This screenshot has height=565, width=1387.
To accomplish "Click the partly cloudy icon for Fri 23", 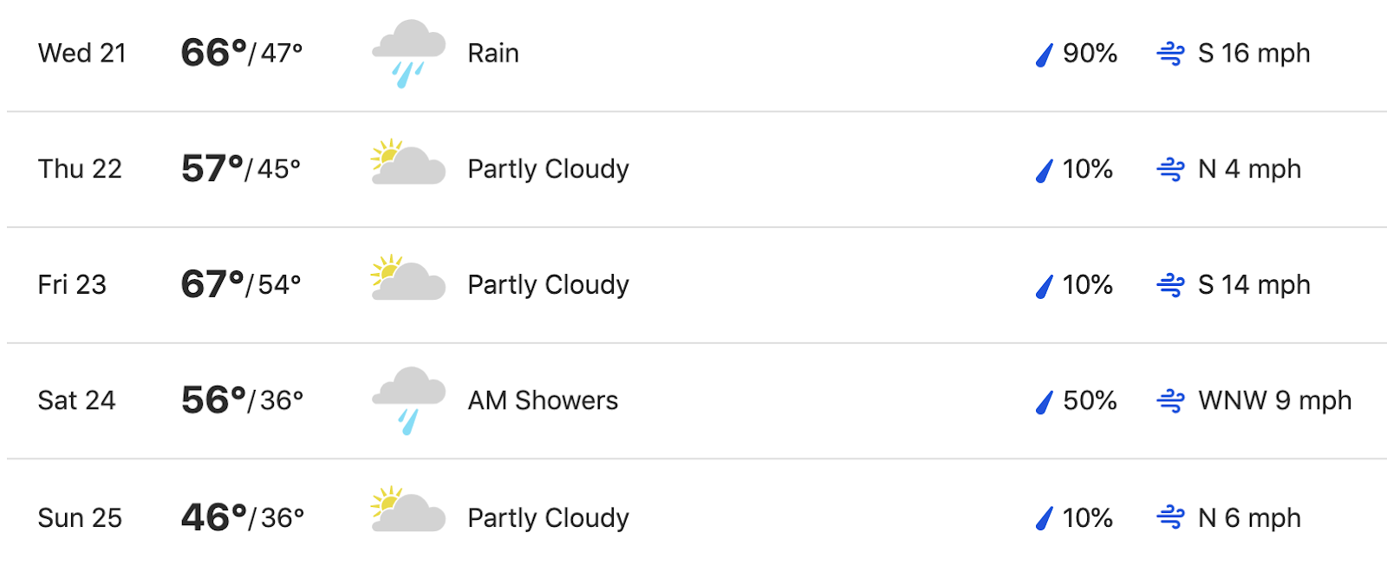I will tap(408, 277).
